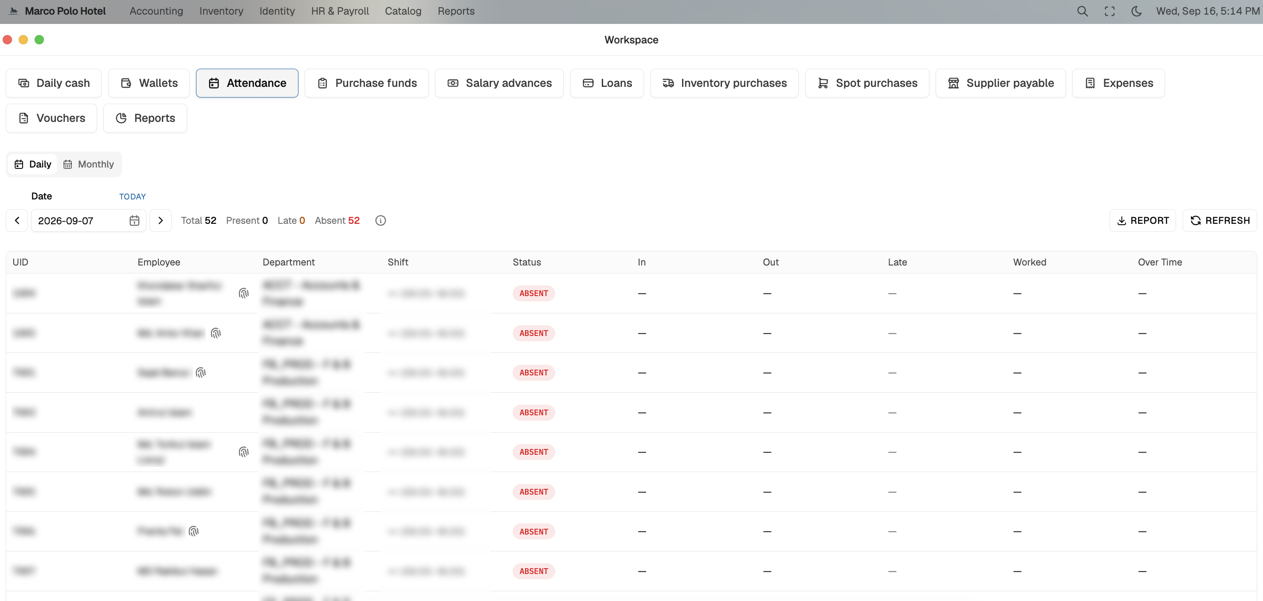Screen dimensions: 1263x601
Task: Jump to today's date via the TODAY link
Action: pyautogui.click(x=133, y=197)
